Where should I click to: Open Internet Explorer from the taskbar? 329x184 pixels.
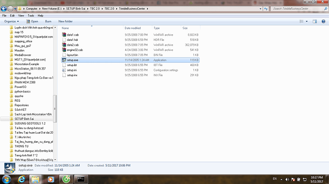(x=21, y=179)
